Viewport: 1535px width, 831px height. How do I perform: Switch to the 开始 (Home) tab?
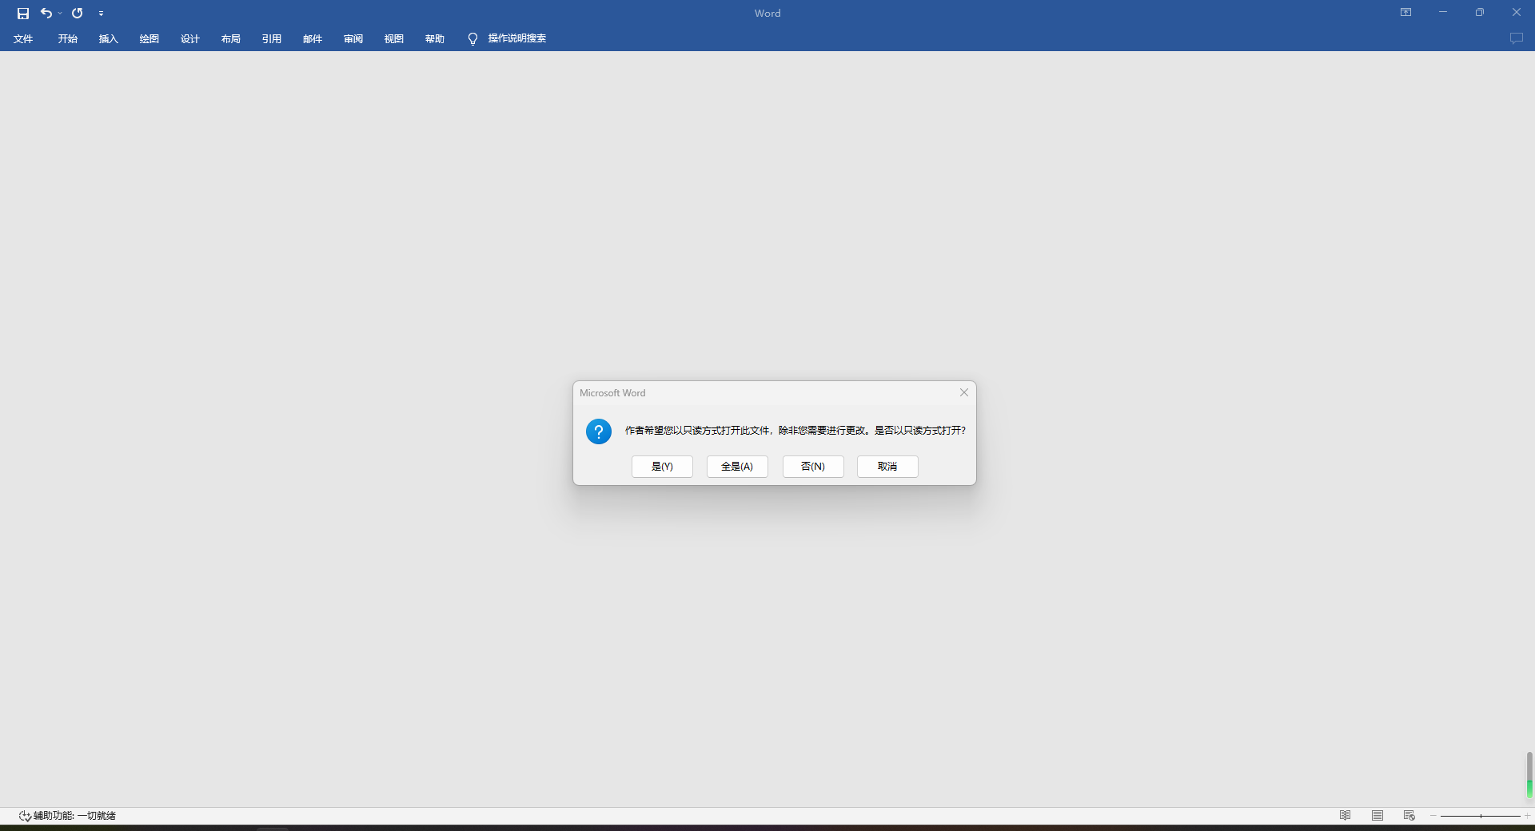coord(67,38)
